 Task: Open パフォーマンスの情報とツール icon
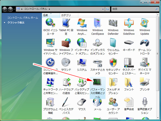point(97,82)
